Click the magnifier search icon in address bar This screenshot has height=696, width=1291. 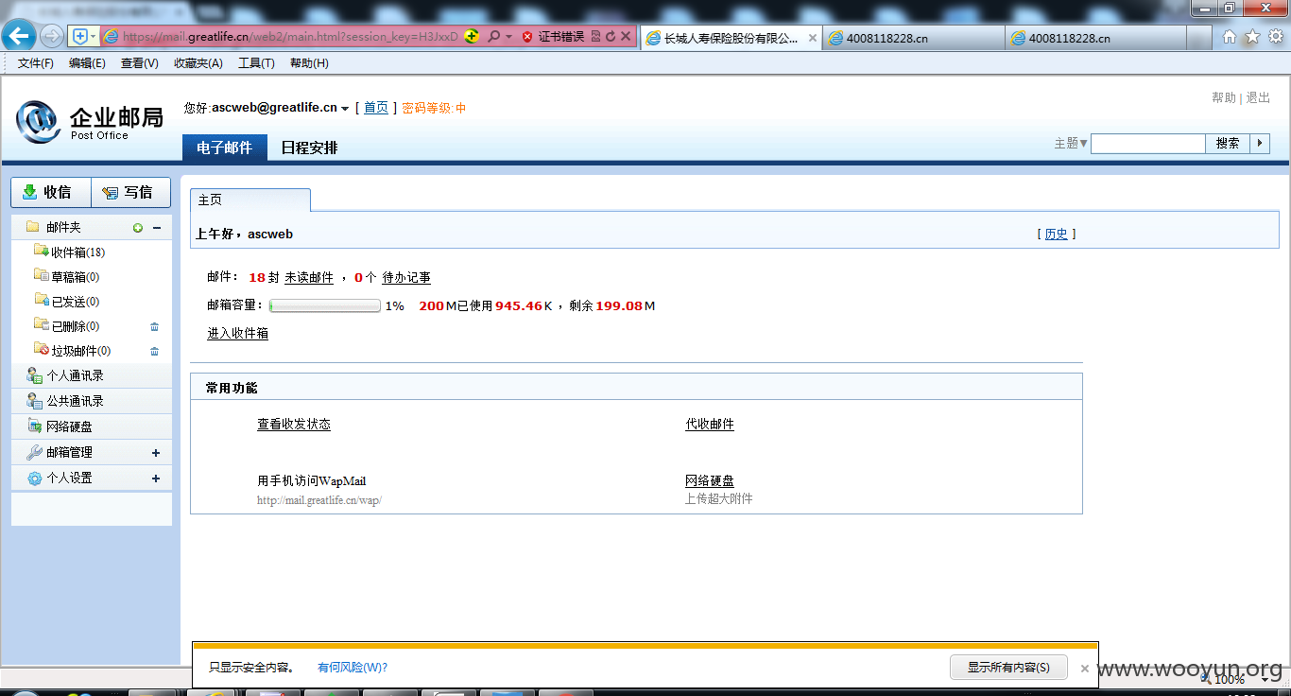point(493,37)
